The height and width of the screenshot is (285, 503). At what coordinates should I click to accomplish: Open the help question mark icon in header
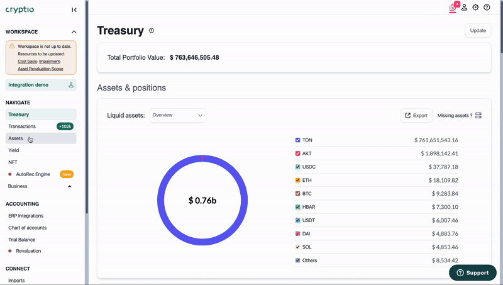tap(487, 7)
